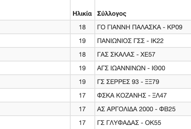
Task: Click the Ηλικία column header
Action: 82,14
